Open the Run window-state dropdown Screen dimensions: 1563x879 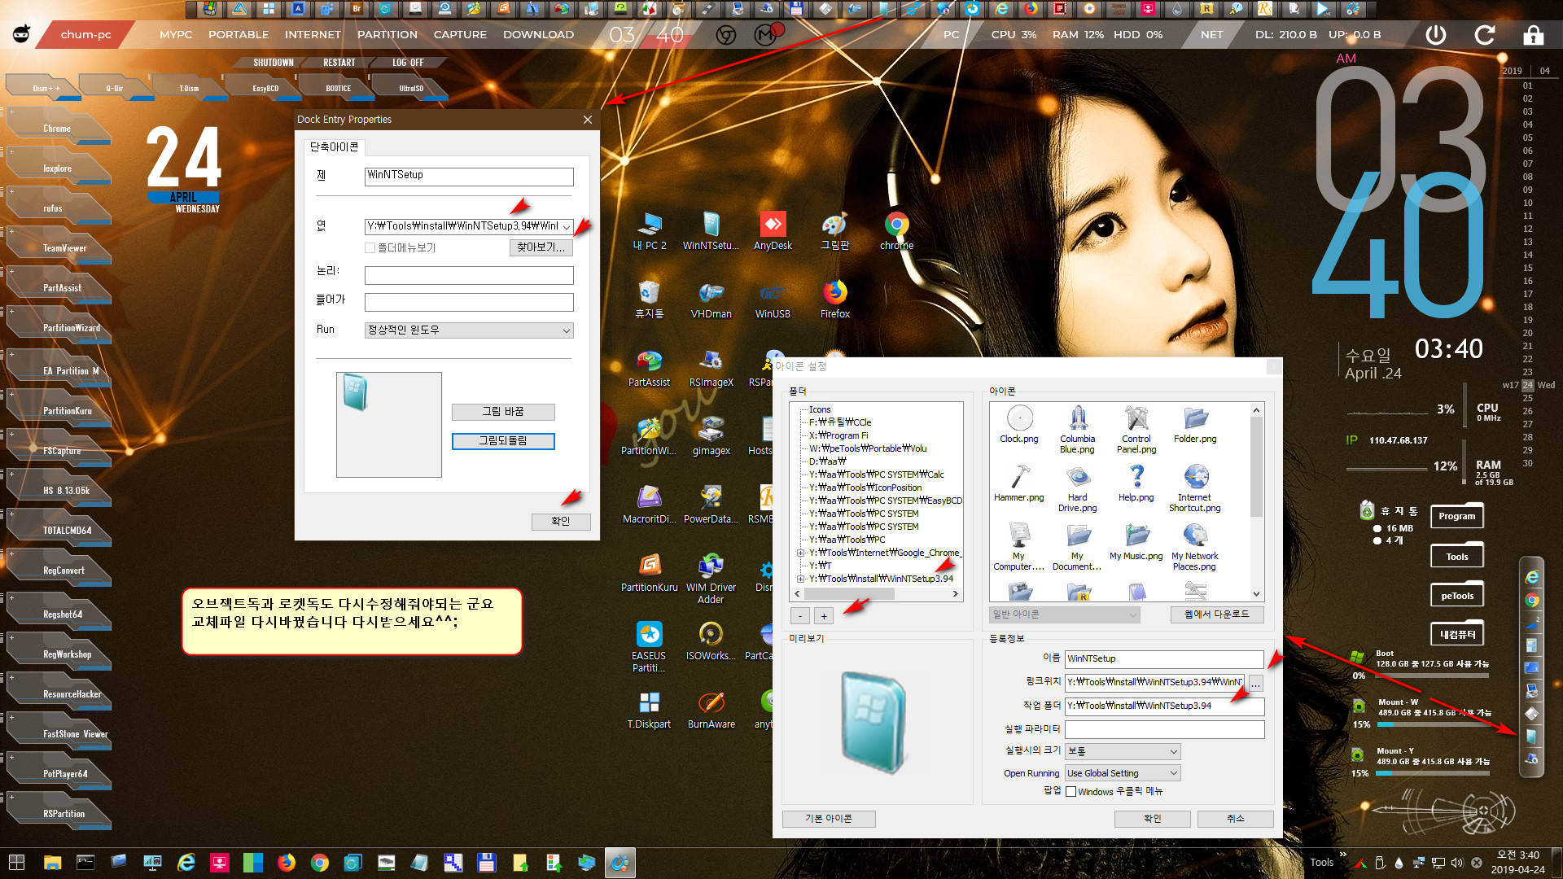pos(469,330)
